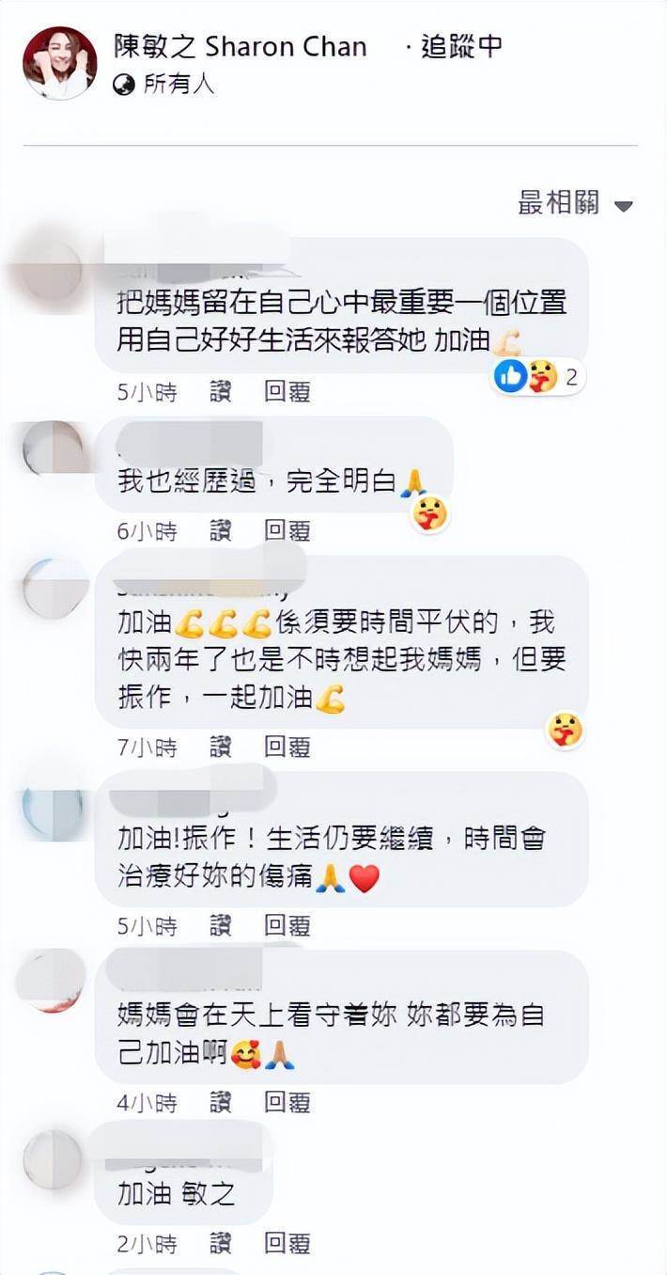This screenshot has height=1275, width=667.
Task: Click the blue thumbs-up reaction icon
Action: 510,378
